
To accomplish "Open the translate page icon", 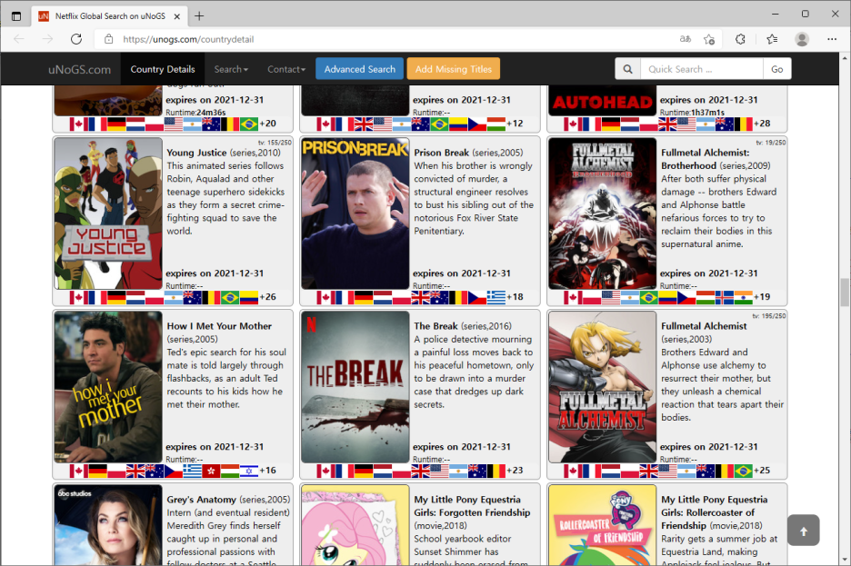I will [685, 39].
